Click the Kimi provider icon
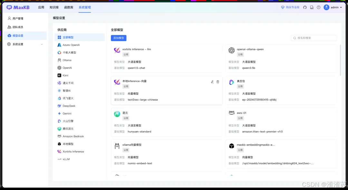 point(59,76)
